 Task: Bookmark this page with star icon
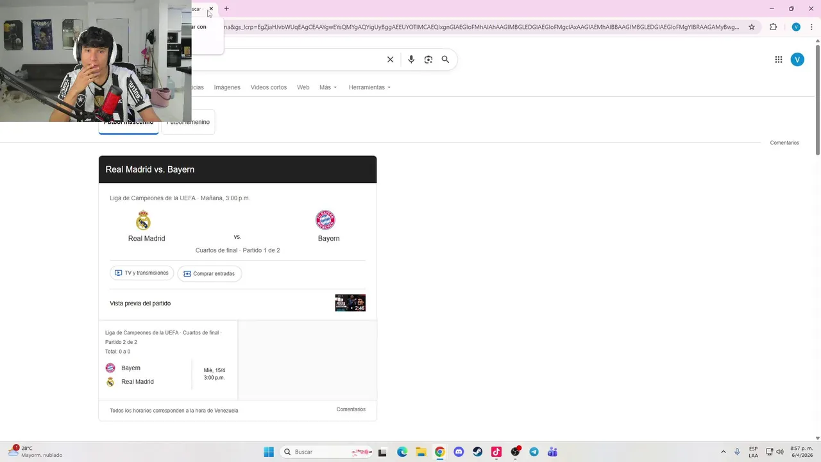coord(752,27)
